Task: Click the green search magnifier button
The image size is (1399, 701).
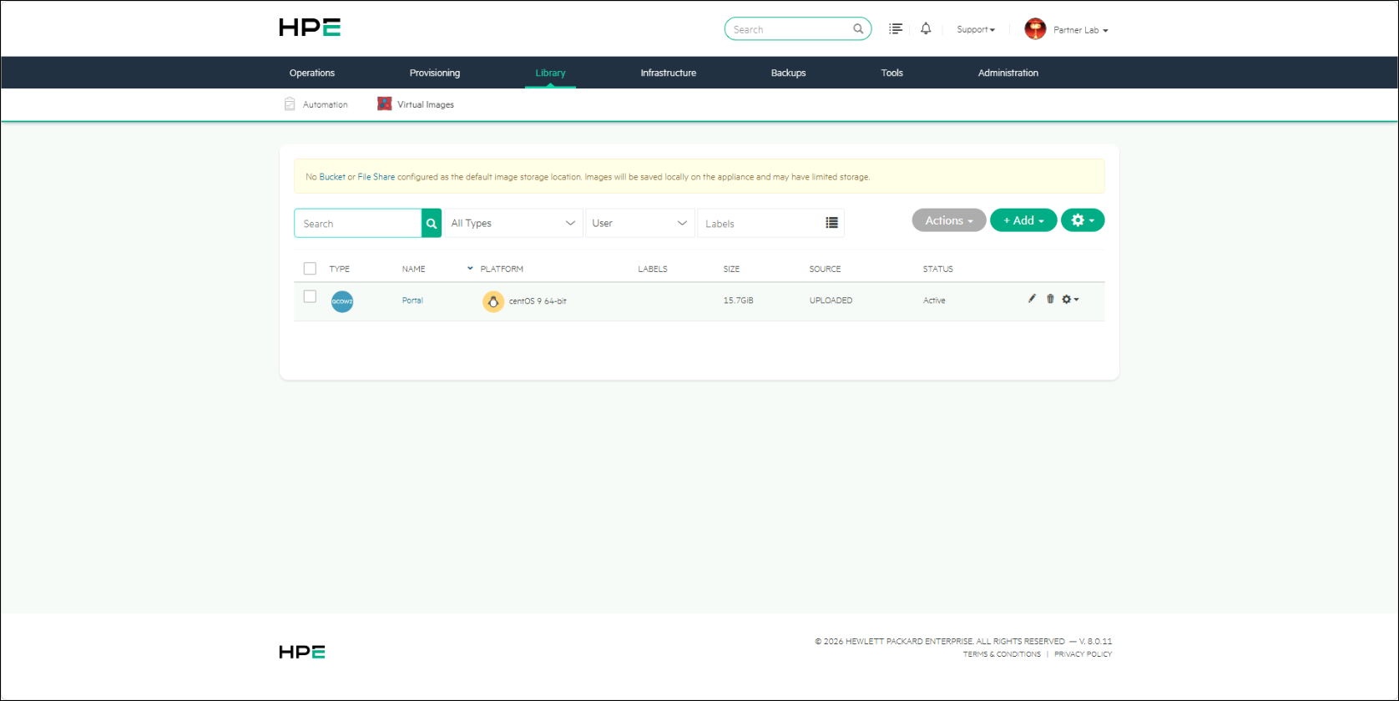Action: tap(432, 224)
